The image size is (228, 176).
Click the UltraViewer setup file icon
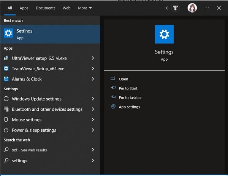[6, 58]
